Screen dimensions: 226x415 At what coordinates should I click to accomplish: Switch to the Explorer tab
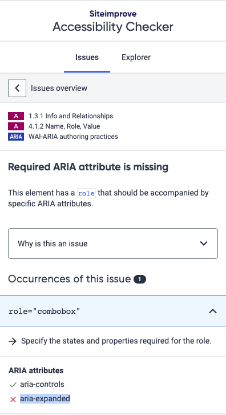click(136, 57)
